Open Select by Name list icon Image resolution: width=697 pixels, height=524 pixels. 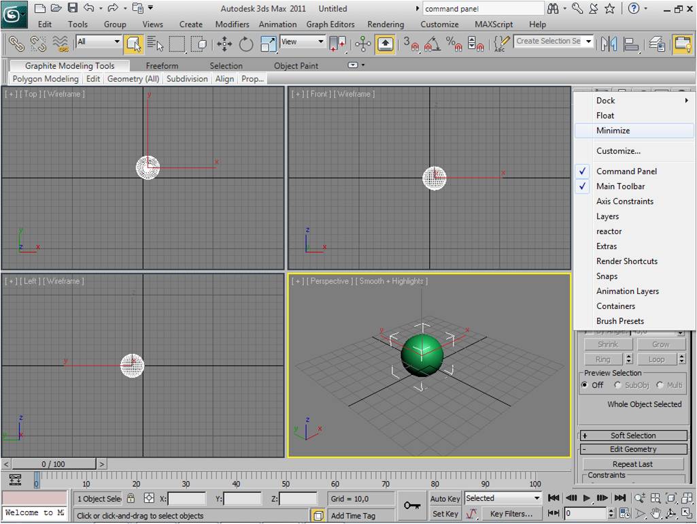[x=155, y=44]
